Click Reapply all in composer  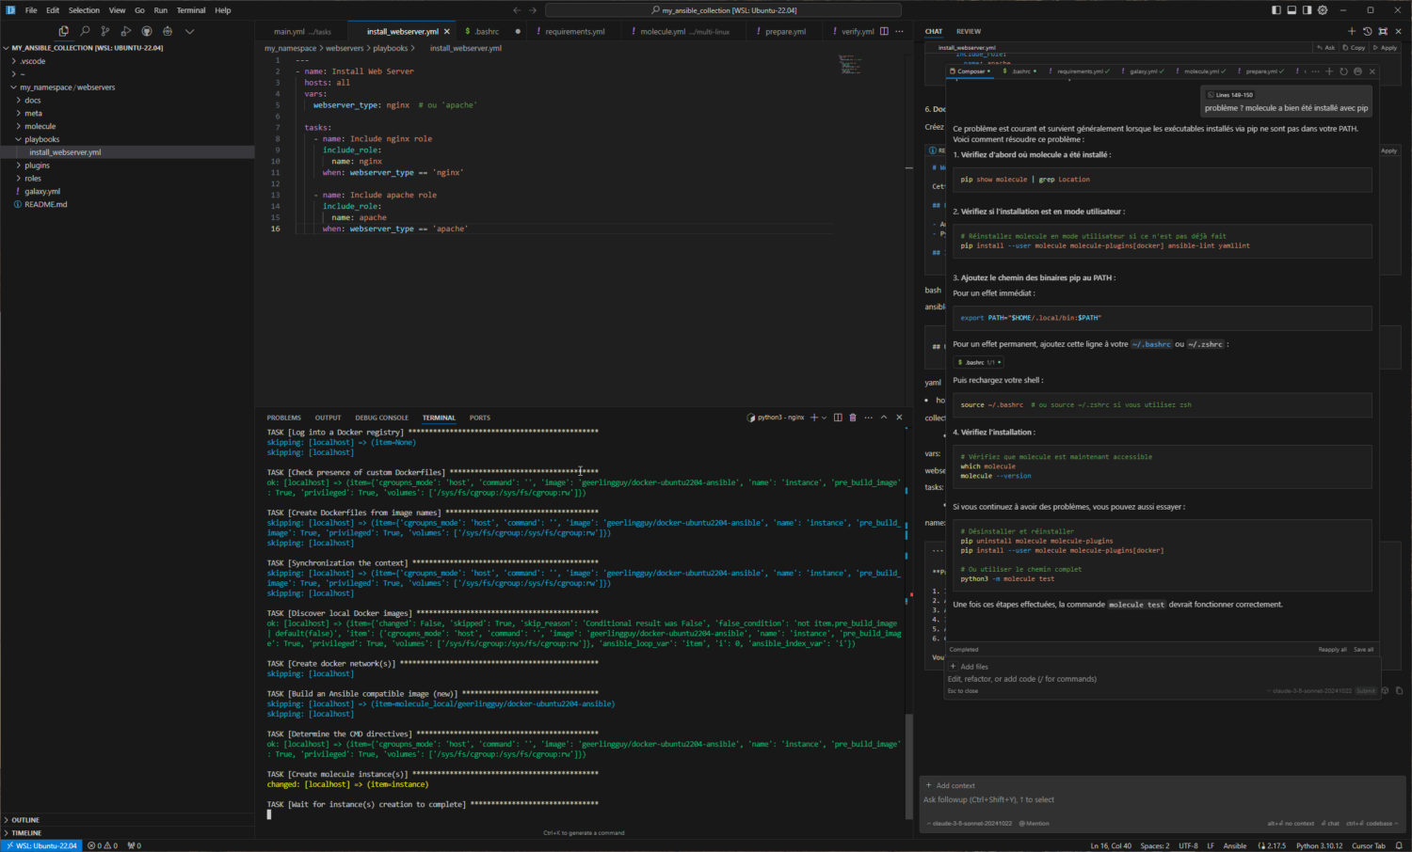pos(1332,650)
